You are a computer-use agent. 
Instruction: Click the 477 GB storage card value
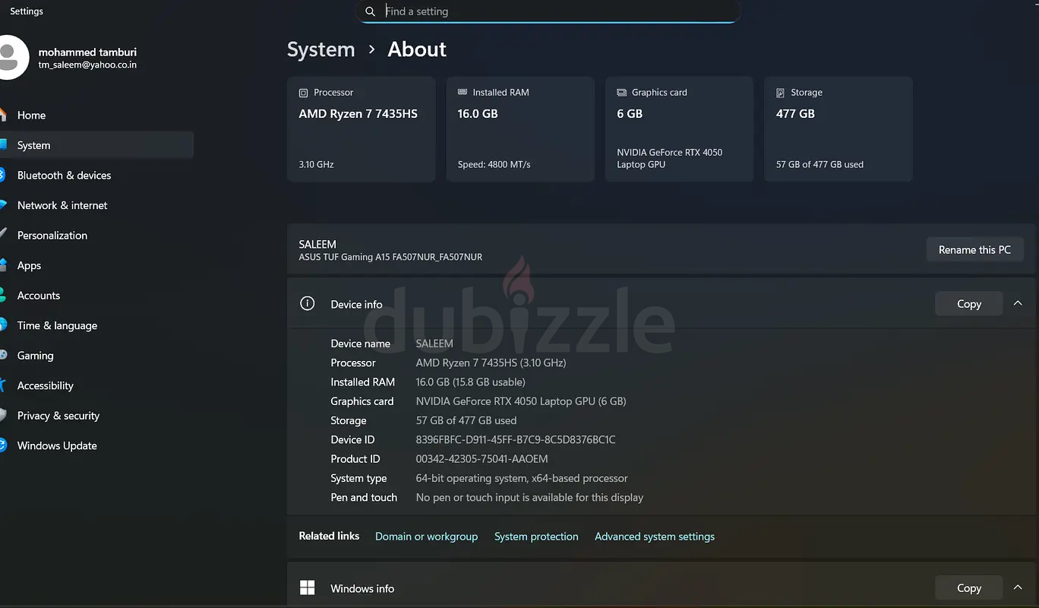point(795,114)
